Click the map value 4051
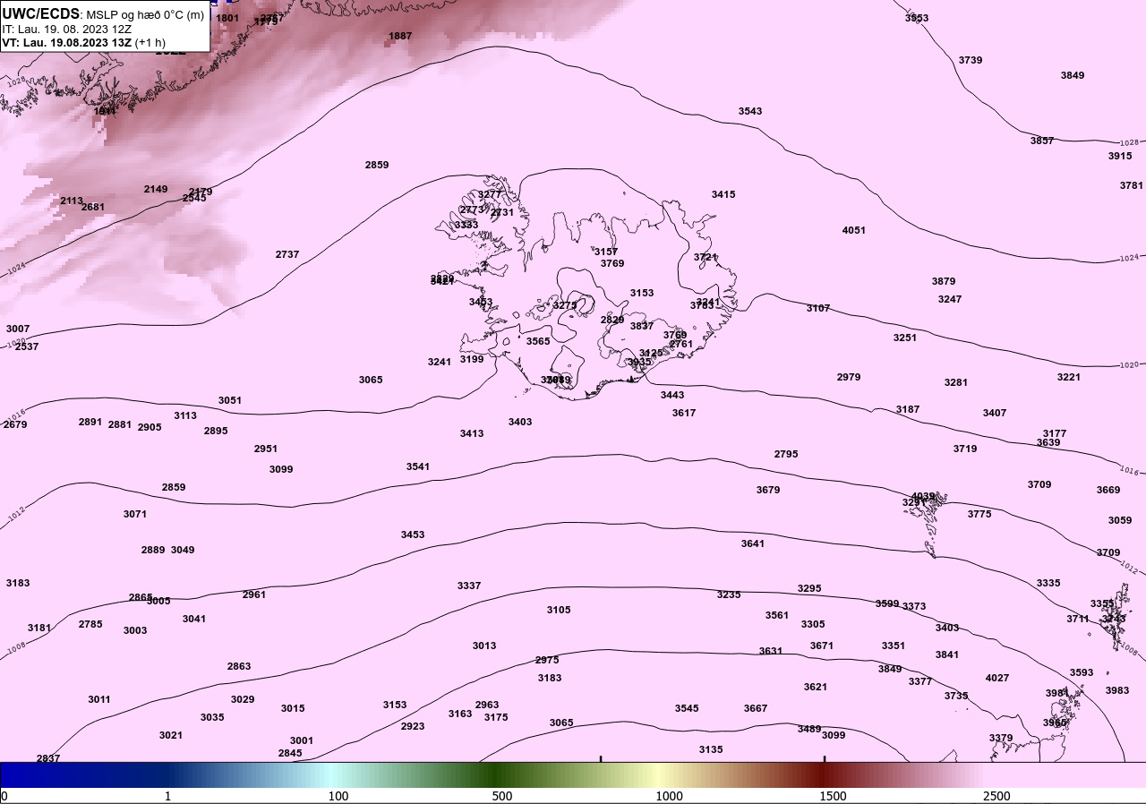 tap(854, 230)
